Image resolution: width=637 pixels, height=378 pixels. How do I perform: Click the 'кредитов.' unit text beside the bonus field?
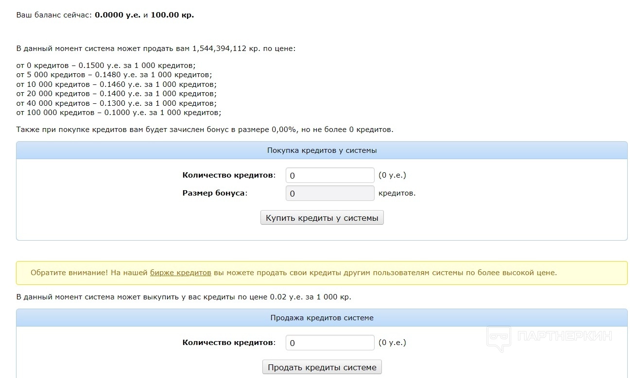click(x=397, y=193)
